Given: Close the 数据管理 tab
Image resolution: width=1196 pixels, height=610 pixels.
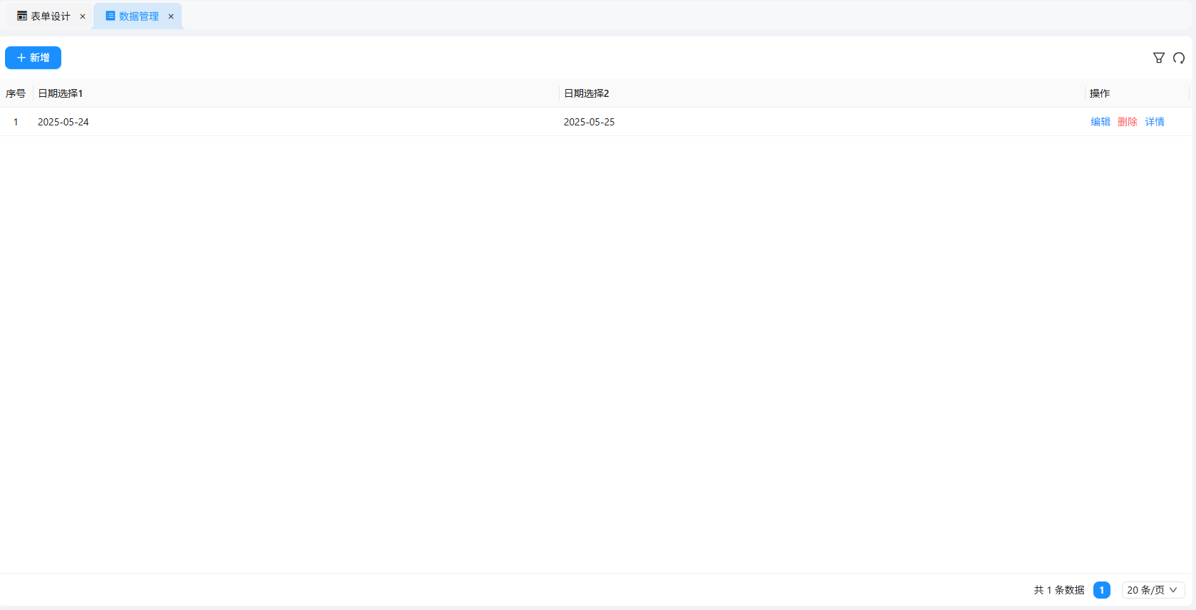Looking at the screenshot, I should pyautogui.click(x=171, y=16).
